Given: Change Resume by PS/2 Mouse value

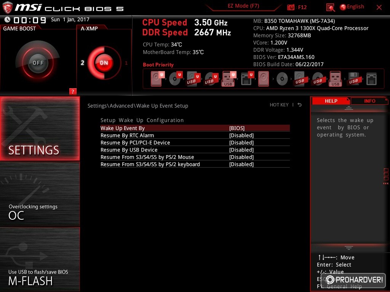Looking at the screenshot, I should coord(241,157).
